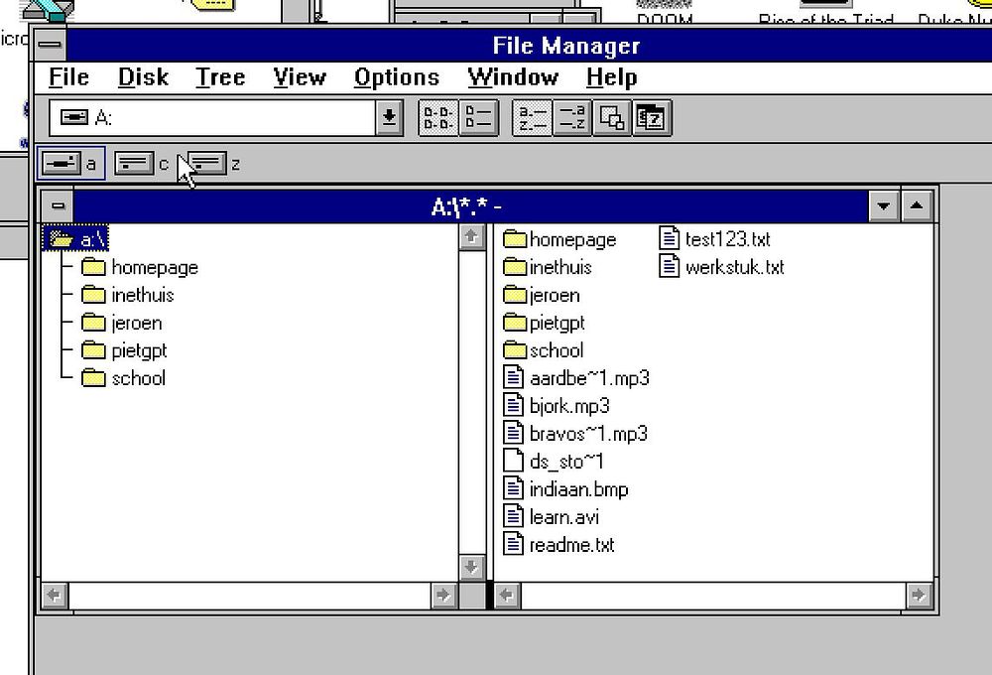Click the A: drive combo box field
The height and width of the screenshot is (675, 992).
[213, 117]
